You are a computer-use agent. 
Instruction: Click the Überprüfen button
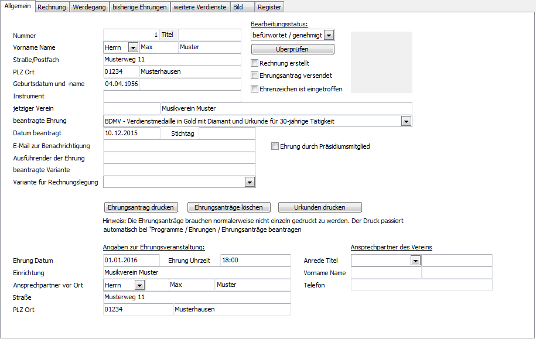(x=292, y=49)
